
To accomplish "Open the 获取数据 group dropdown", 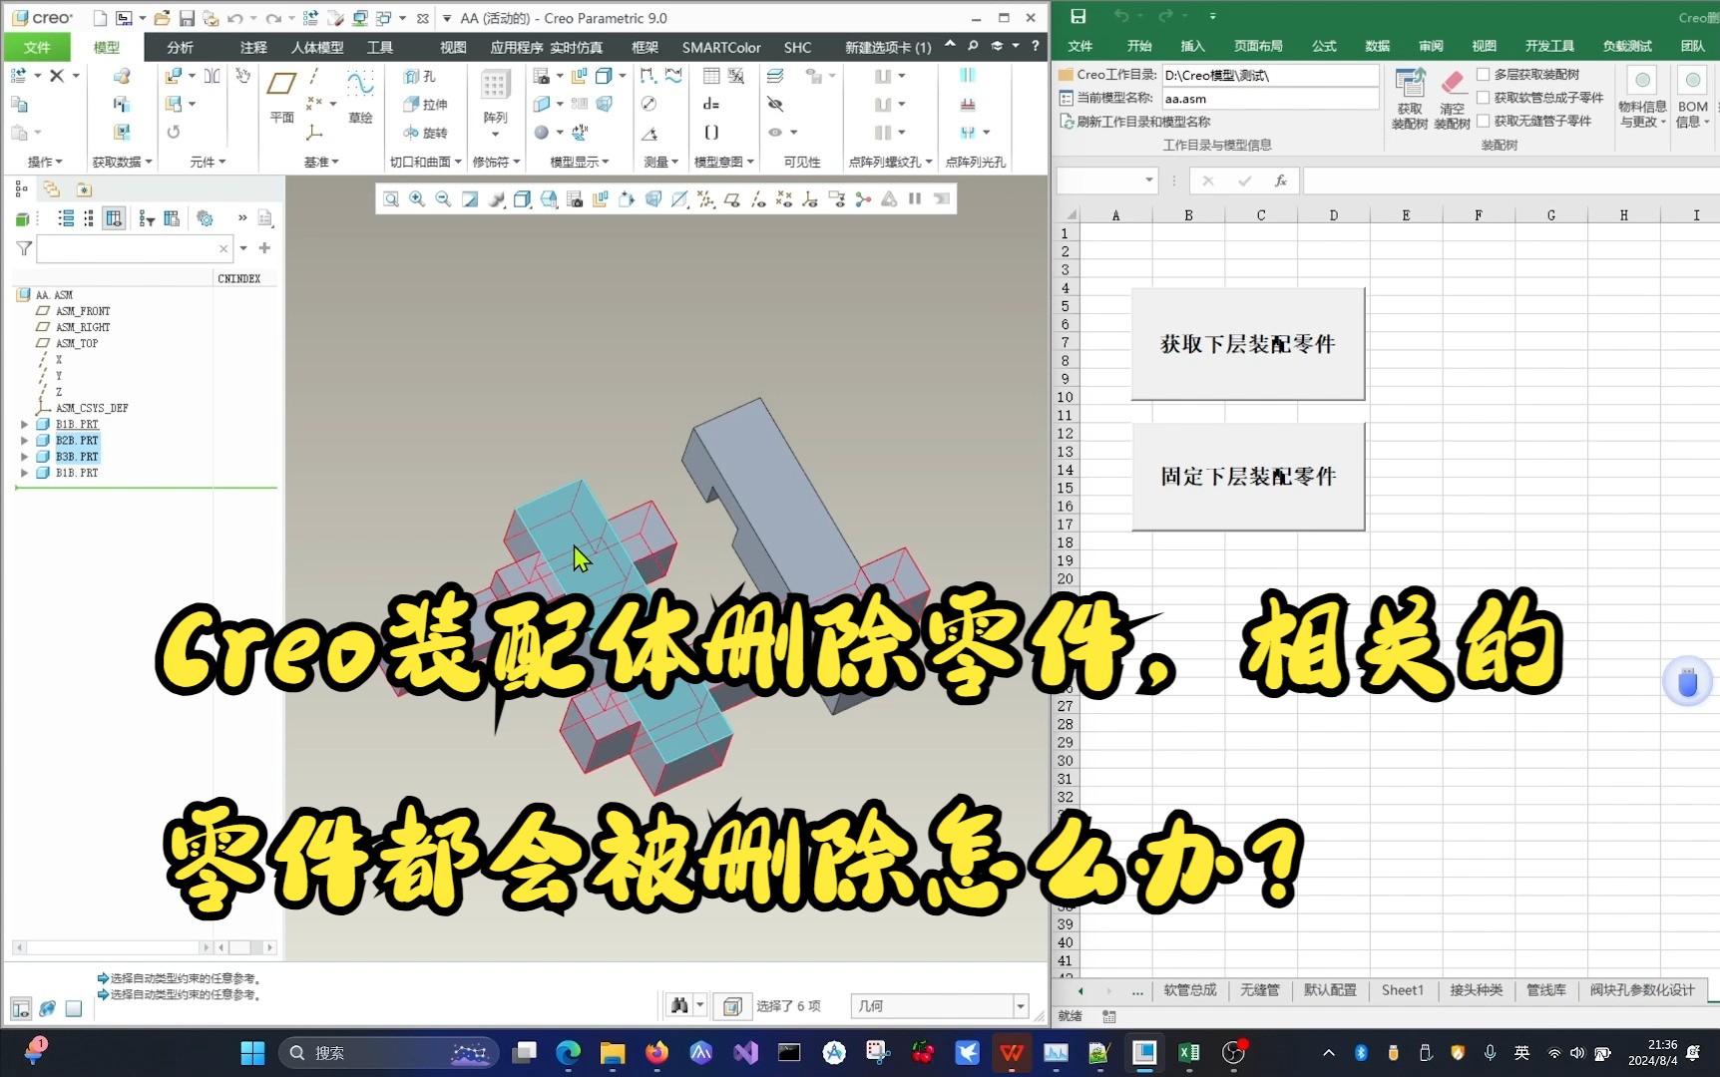I will pyautogui.click(x=122, y=162).
